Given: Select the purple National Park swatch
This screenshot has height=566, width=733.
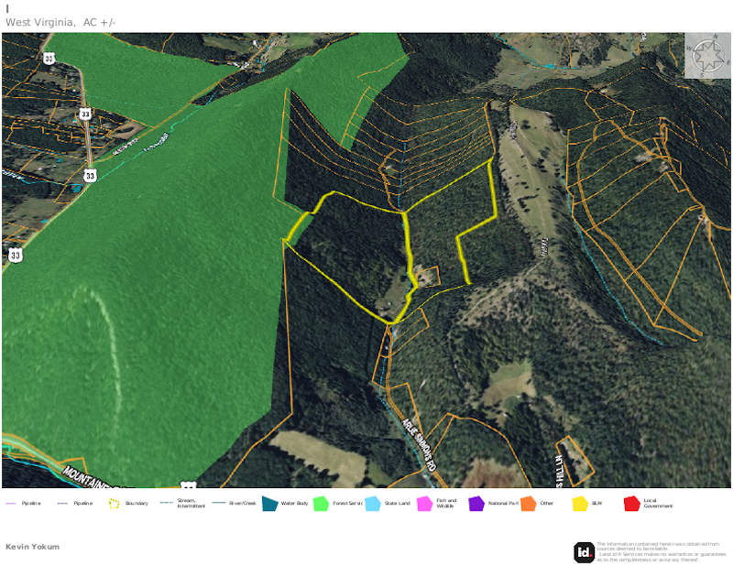Looking at the screenshot, I should click(x=476, y=504).
